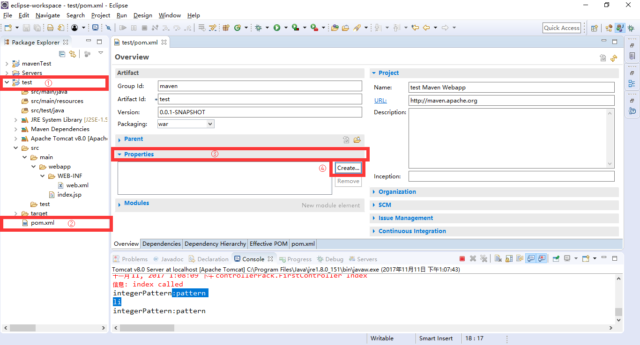Expand the SCM section

coord(374,205)
